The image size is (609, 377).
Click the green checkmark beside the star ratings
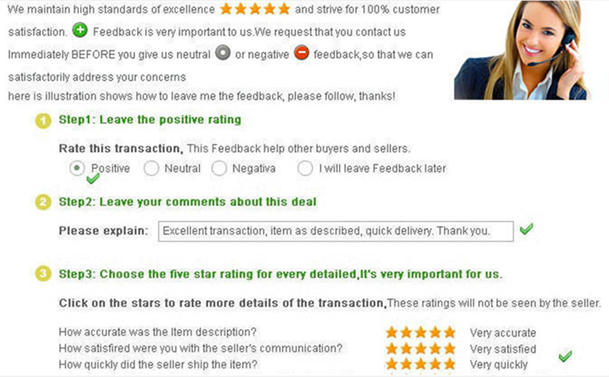565,356
